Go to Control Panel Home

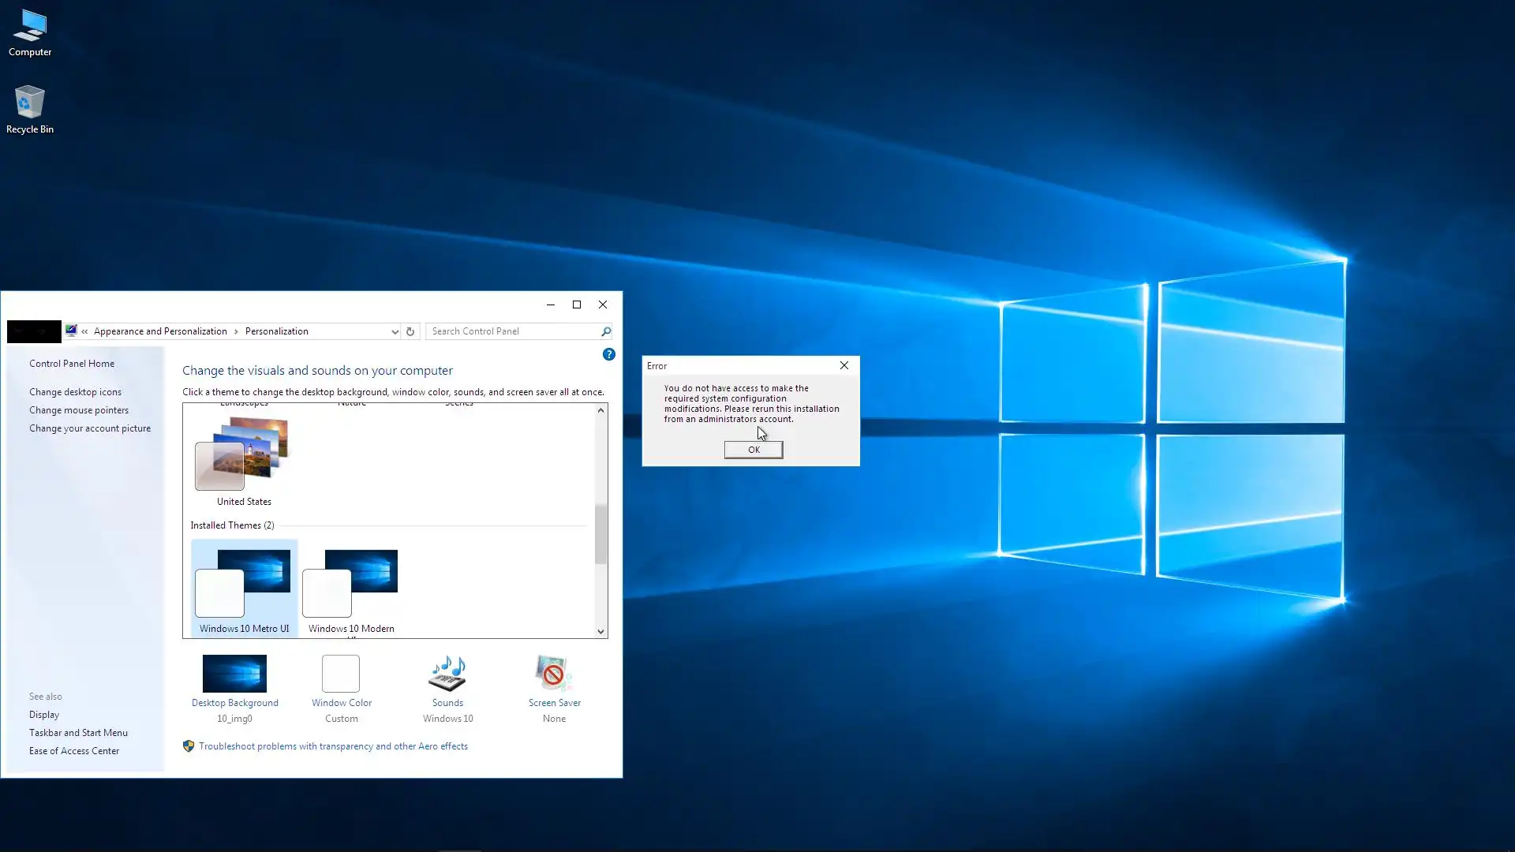(72, 364)
